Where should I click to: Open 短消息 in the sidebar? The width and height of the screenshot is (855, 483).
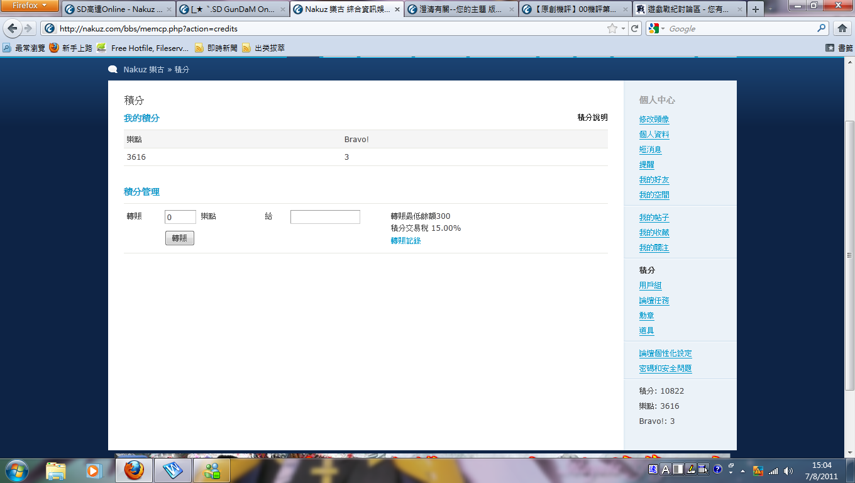point(650,150)
